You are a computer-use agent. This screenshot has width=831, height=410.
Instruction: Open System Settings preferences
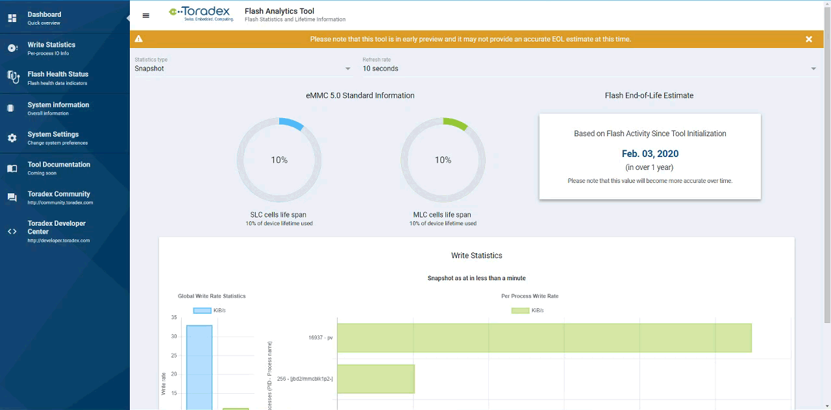65,138
